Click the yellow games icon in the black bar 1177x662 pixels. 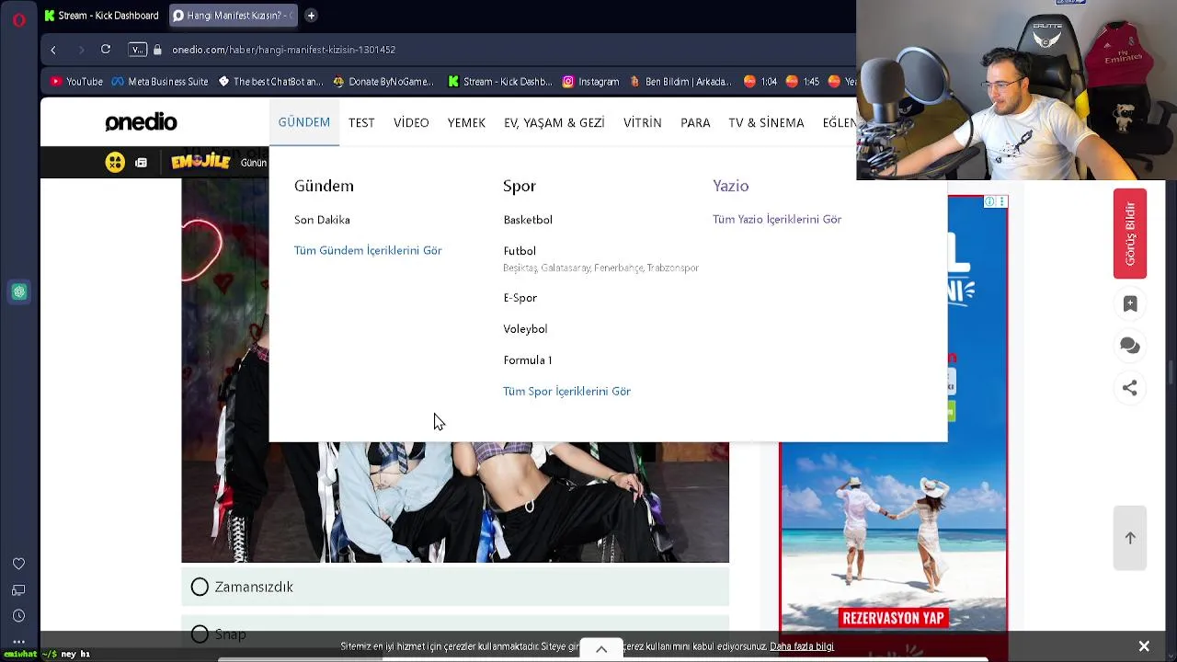(115, 163)
